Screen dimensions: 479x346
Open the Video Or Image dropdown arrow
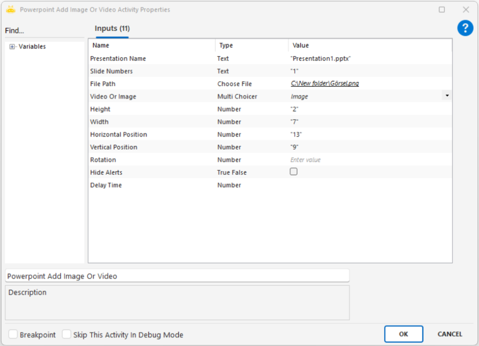447,95
